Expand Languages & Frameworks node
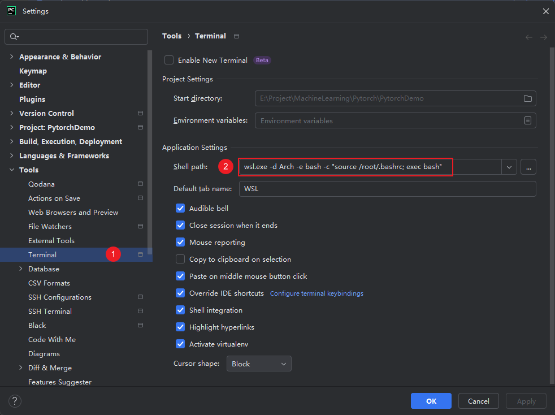The height and width of the screenshot is (415, 555). (x=12, y=156)
